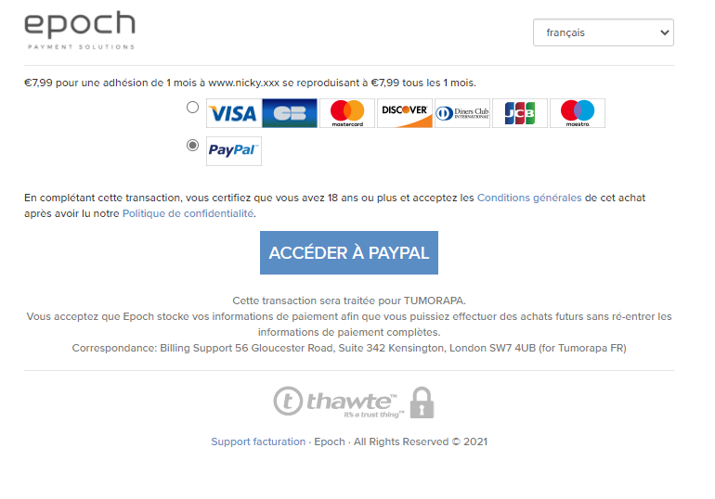Select the PayPal payment radio button
The width and height of the screenshot is (715, 499).
pyautogui.click(x=193, y=146)
